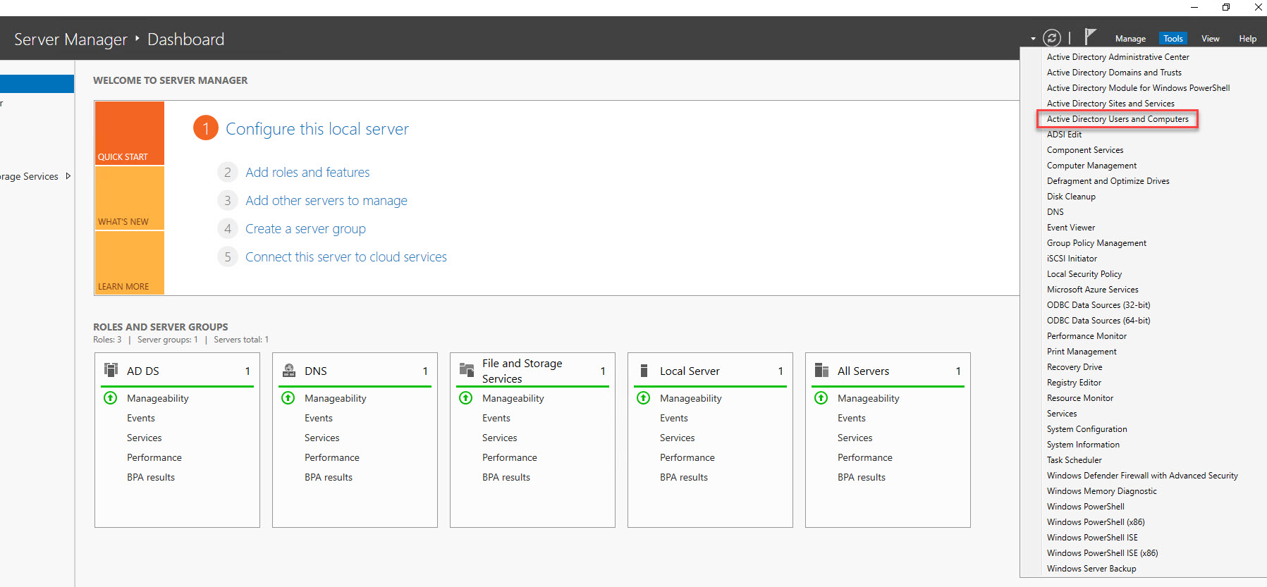Click the AD DS role icon
The width and height of the screenshot is (1267, 587).
tap(111, 370)
